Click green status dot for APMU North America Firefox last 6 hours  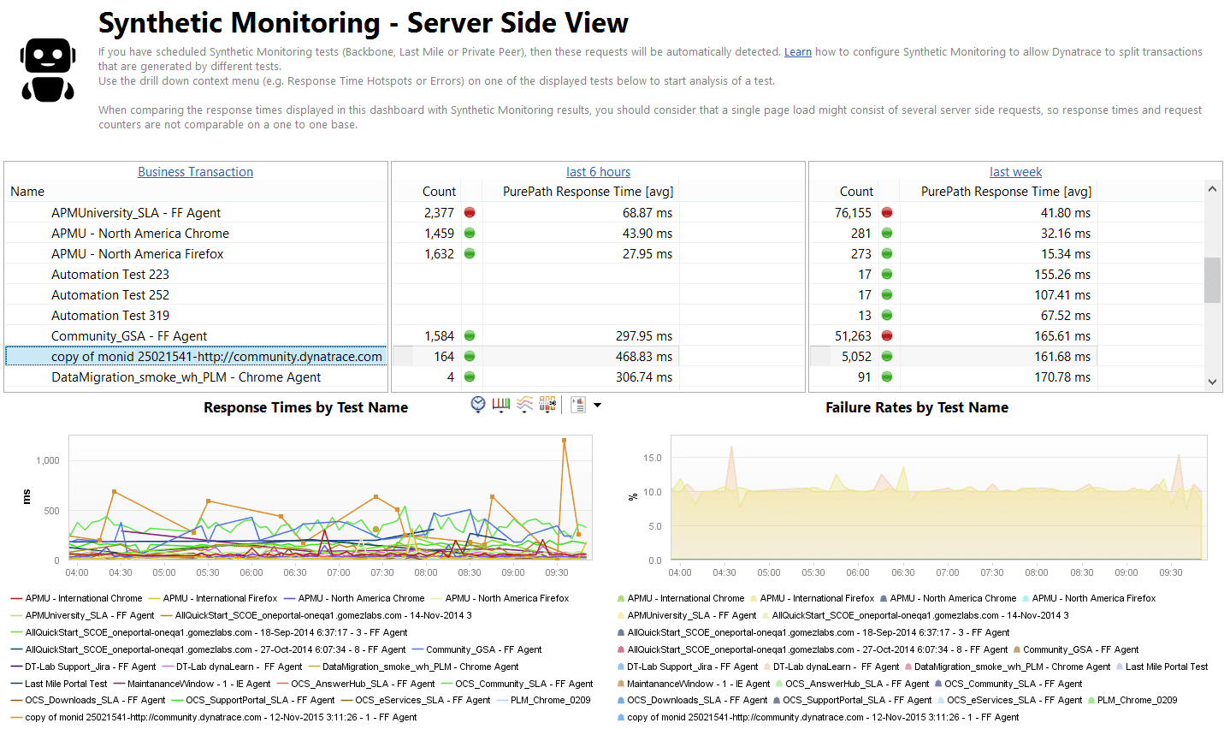click(470, 253)
